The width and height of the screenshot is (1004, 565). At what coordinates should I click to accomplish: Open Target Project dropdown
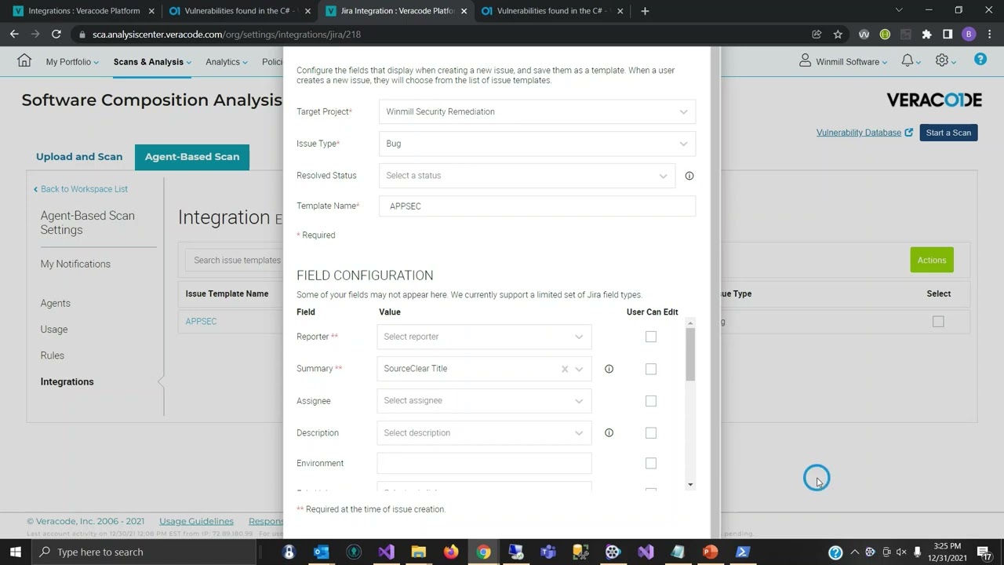tap(537, 111)
